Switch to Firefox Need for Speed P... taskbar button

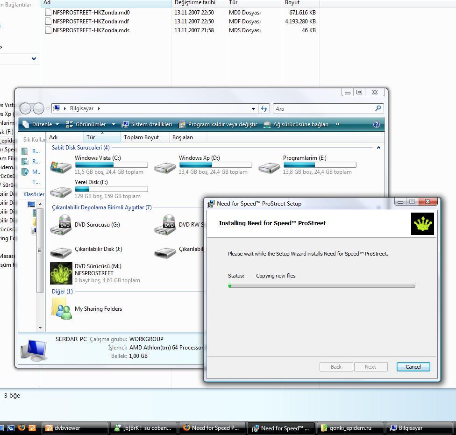click(212, 428)
